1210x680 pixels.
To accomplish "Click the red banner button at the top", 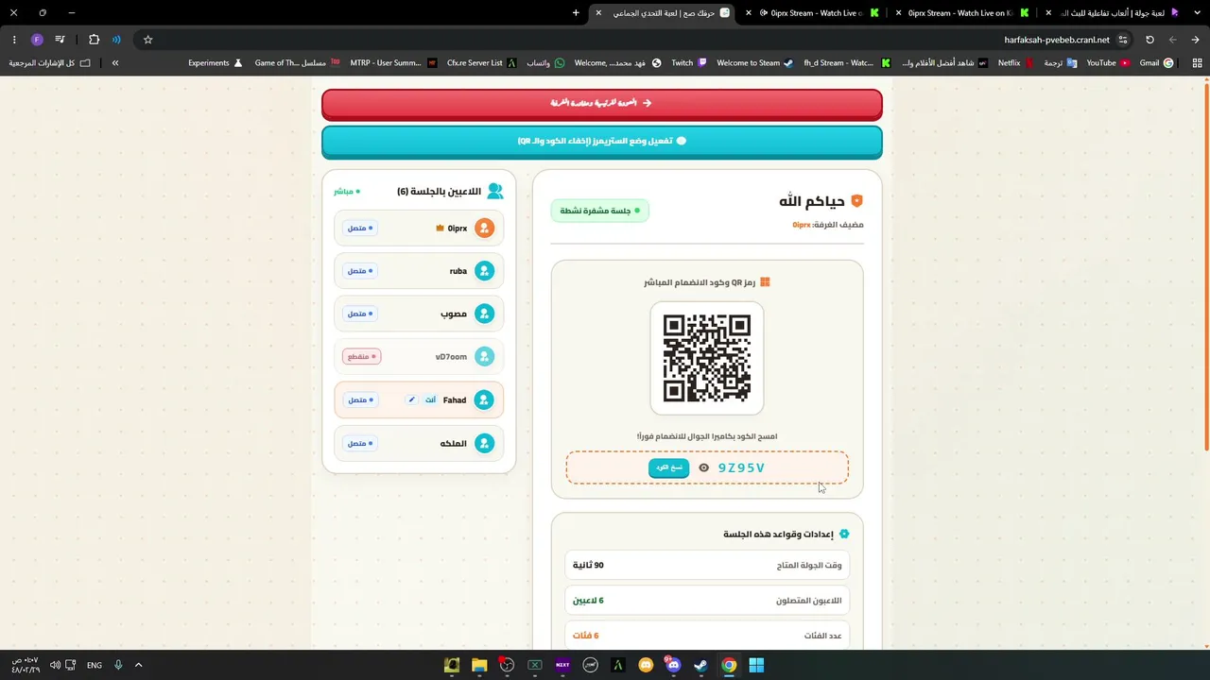I will (x=602, y=103).
